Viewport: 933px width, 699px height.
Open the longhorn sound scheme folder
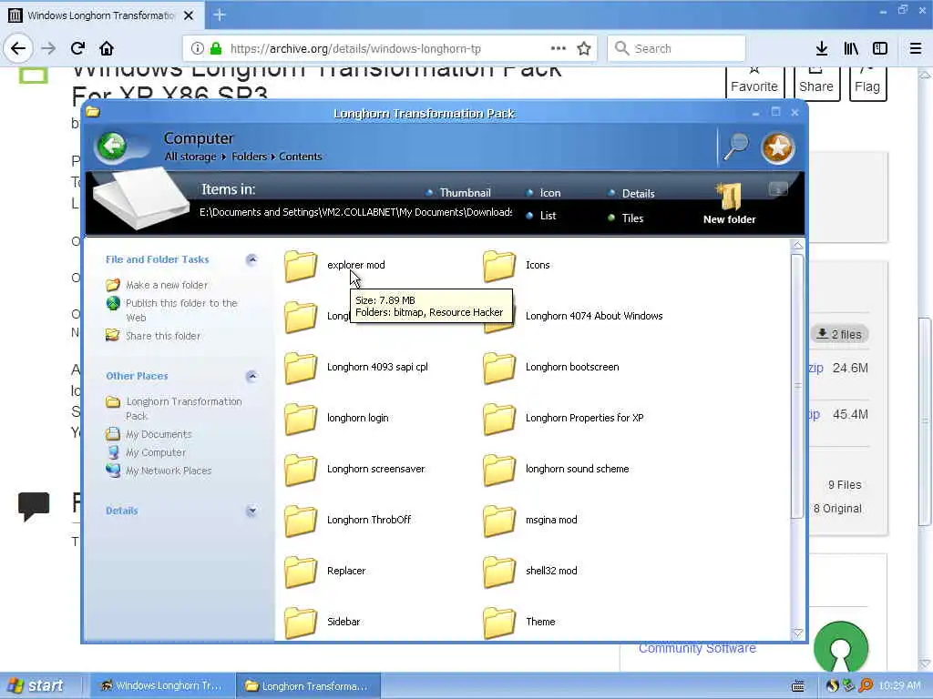pos(557,469)
